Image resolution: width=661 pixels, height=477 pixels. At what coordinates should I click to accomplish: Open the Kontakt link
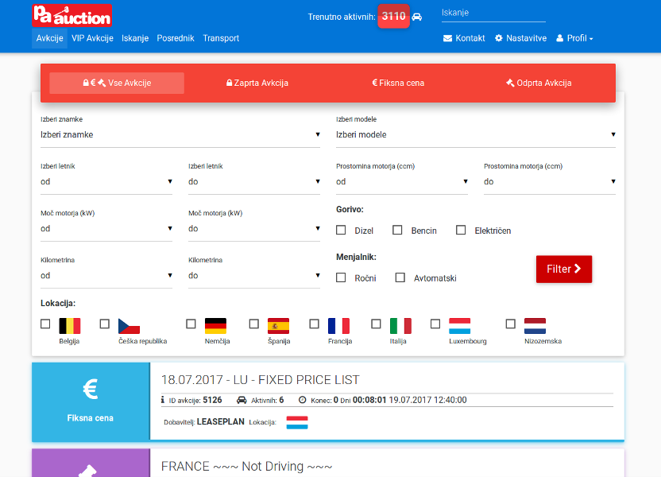(464, 38)
